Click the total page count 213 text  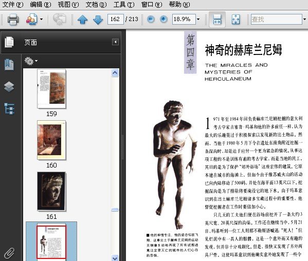click(x=134, y=19)
